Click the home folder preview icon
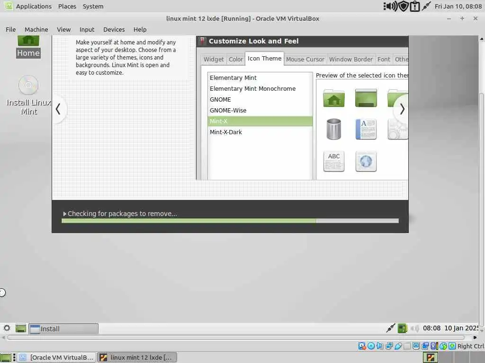The width and height of the screenshot is (485, 363). coord(334,98)
